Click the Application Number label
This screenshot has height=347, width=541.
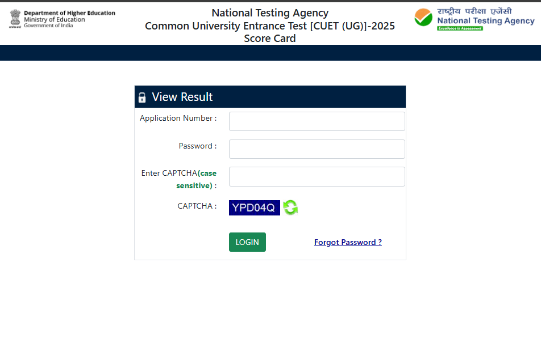178,118
